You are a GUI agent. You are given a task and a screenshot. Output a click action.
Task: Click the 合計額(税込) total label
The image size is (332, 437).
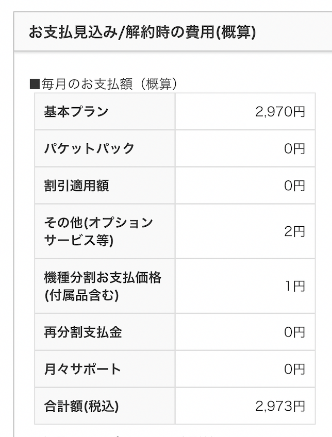(81, 406)
